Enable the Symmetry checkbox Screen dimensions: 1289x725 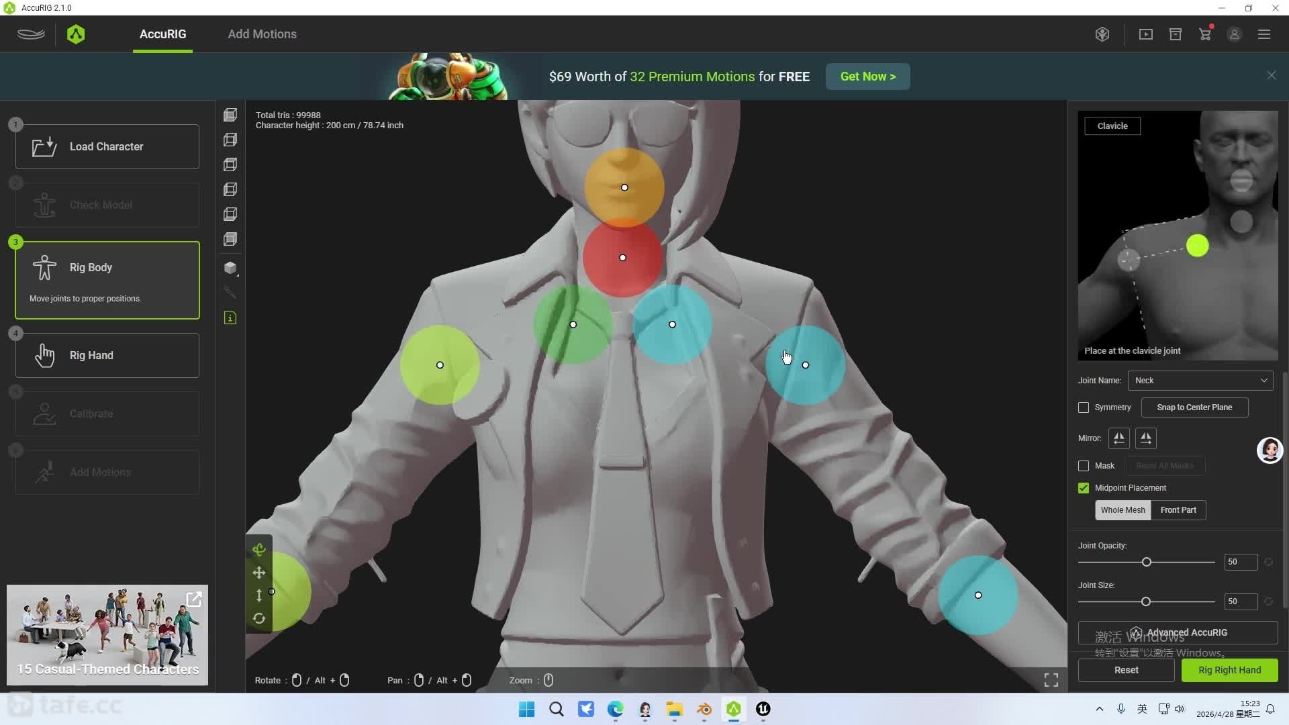[1084, 407]
